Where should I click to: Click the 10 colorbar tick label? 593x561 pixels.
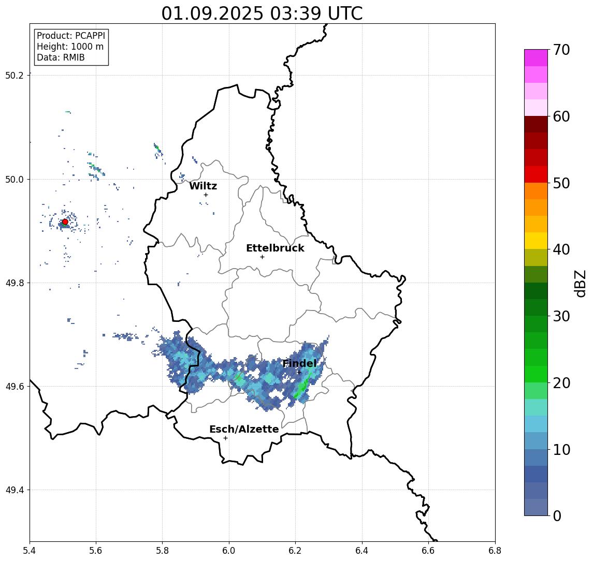pos(561,449)
